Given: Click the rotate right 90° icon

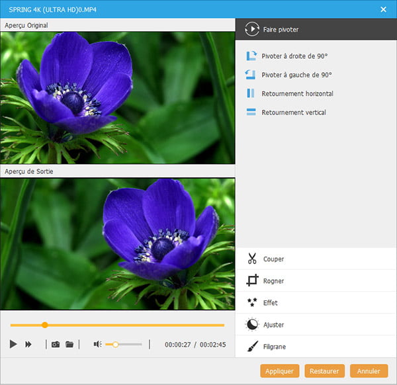Looking at the screenshot, I should [251, 57].
